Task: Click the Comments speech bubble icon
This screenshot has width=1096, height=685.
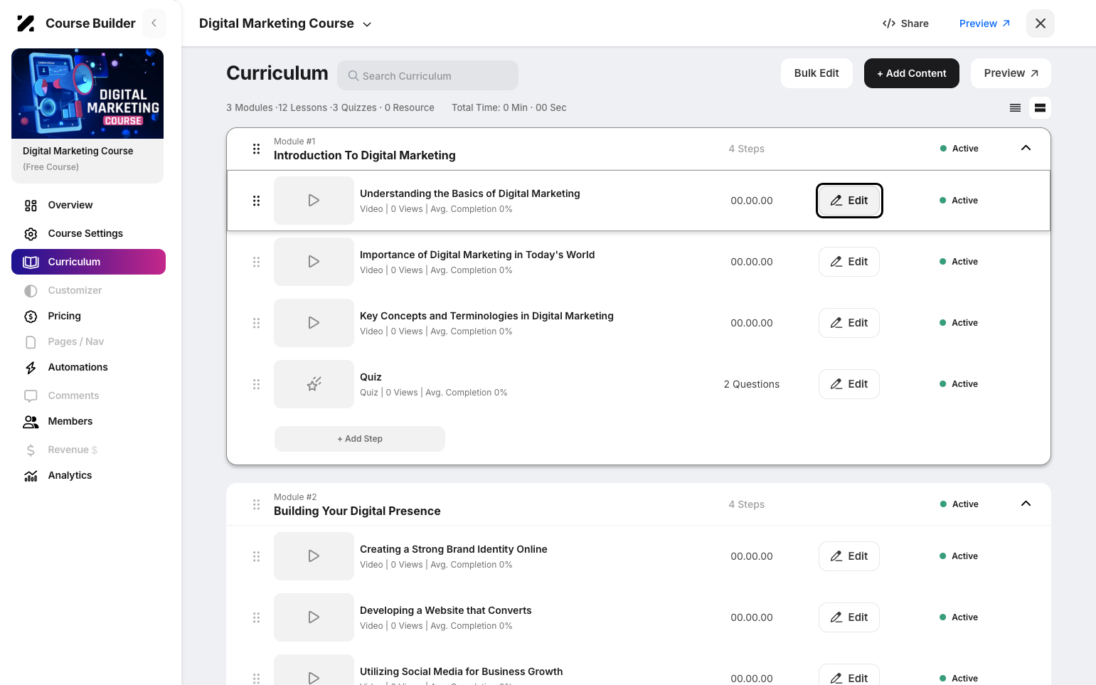Action: (x=31, y=396)
